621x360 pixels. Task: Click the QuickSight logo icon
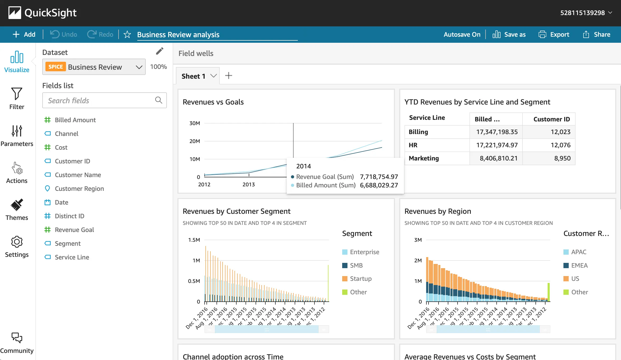15,13
